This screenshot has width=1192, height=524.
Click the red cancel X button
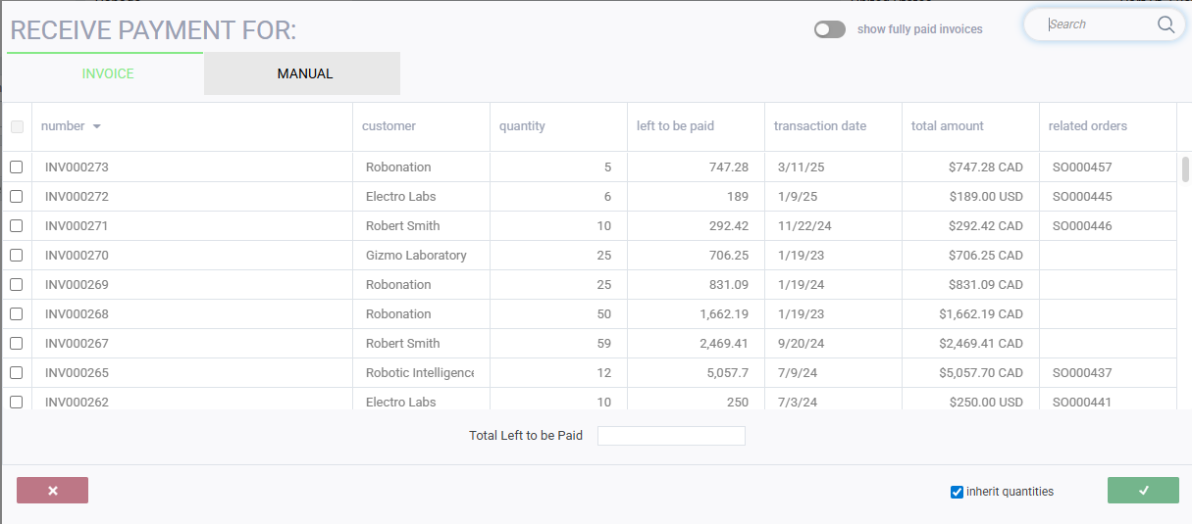pyautogui.click(x=53, y=491)
